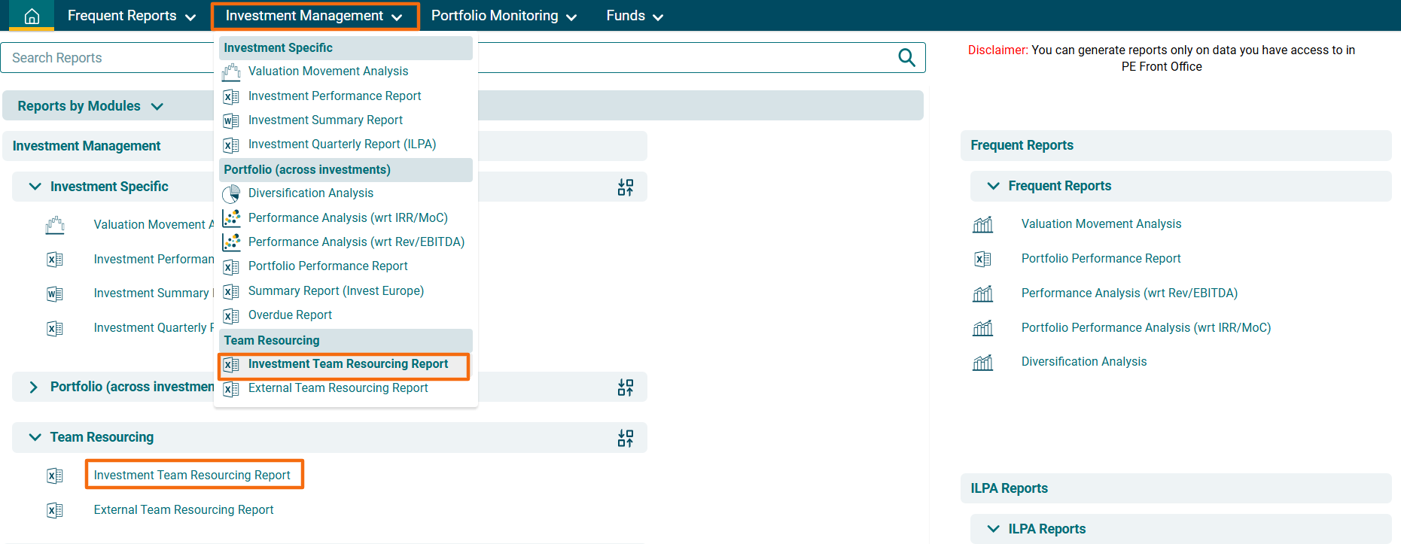Collapse the Frequent Reports panel section

point(993,186)
